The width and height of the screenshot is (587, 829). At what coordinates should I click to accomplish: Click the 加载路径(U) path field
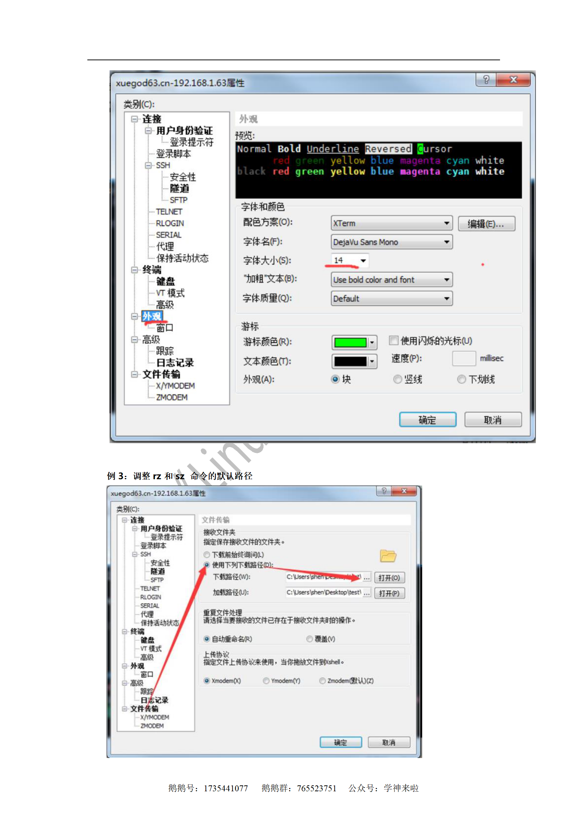click(323, 593)
